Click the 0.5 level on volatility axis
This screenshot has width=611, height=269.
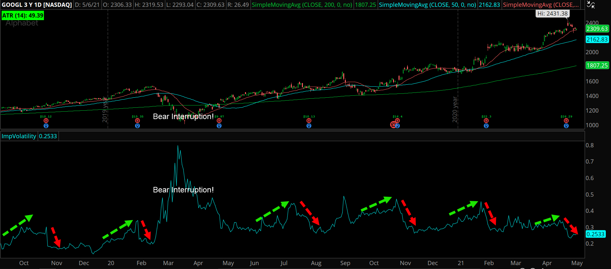pos(590,195)
